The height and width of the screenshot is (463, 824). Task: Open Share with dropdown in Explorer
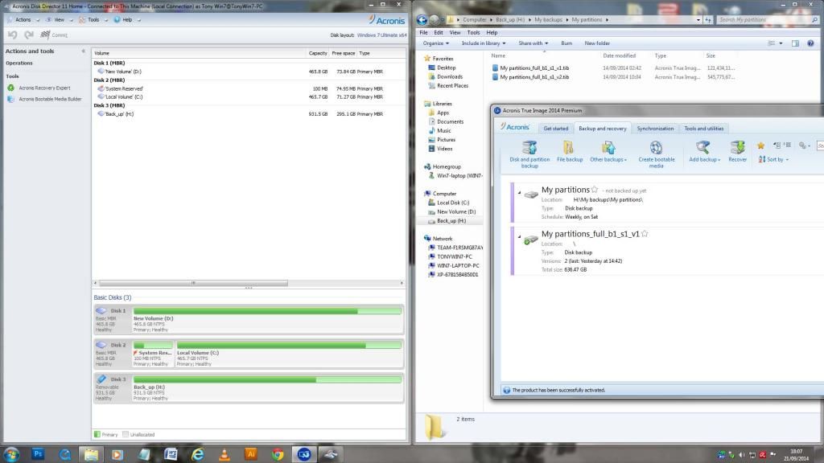pyautogui.click(x=533, y=43)
